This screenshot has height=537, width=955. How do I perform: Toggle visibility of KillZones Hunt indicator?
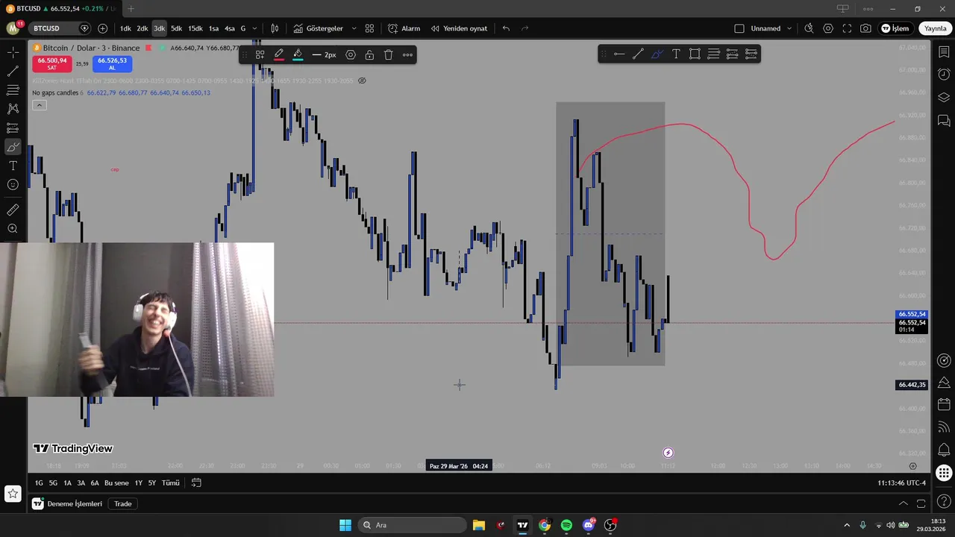click(x=362, y=81)
